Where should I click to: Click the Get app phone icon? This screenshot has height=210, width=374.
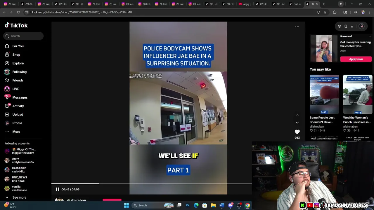346,26
